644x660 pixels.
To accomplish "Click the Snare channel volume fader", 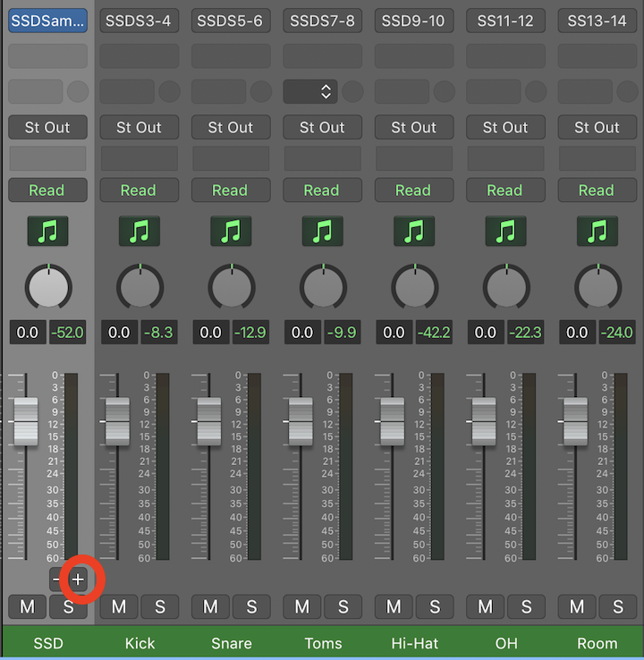I will [x=209, y=421].
